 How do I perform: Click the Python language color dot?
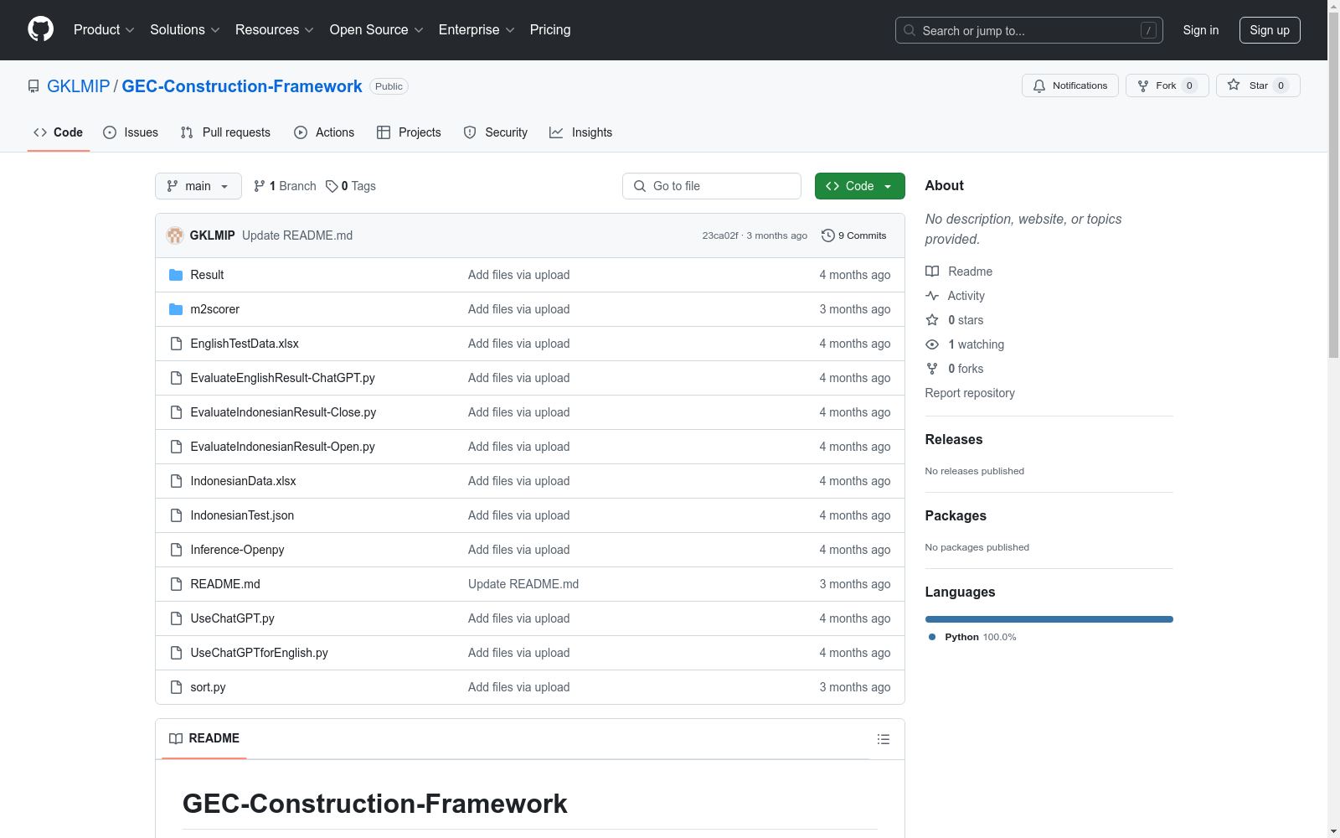(932, 637)
